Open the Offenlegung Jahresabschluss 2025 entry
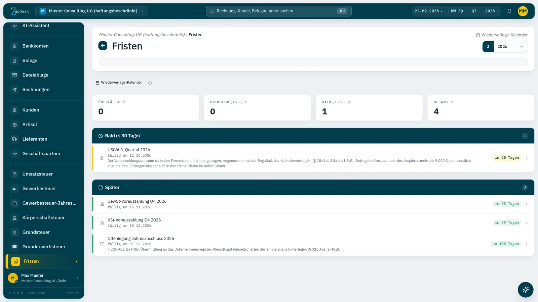Image resolution: width=538 pixels, height=302 pixels. tap(313, 244)
